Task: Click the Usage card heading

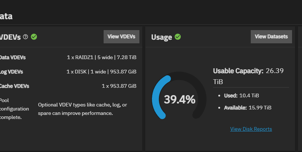Action: pos(162,37)
